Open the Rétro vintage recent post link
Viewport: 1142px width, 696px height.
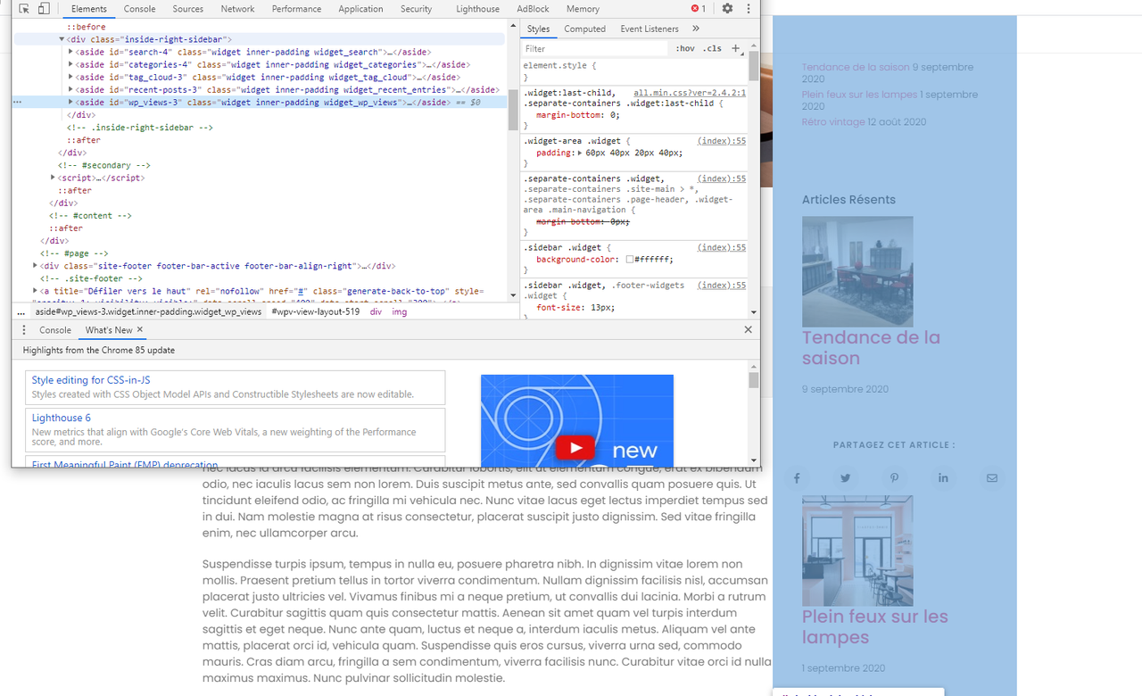click(x=833, y=122)
